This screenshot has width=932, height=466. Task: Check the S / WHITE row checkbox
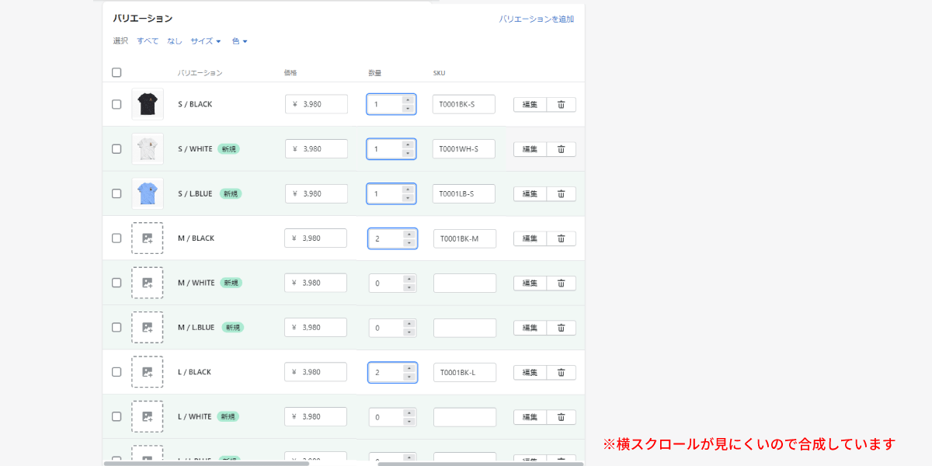(116, 149)
